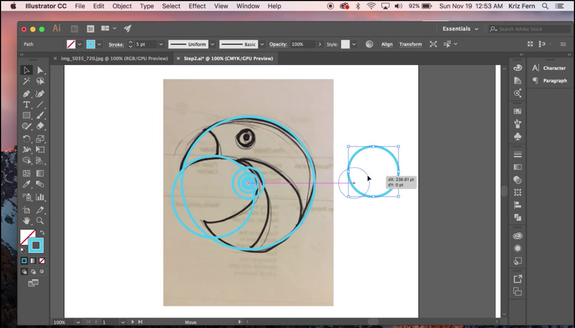The height and width of the screenshot is (328, 575).
Task: Open the Uniform width profile dropdown
Action: 211,44
